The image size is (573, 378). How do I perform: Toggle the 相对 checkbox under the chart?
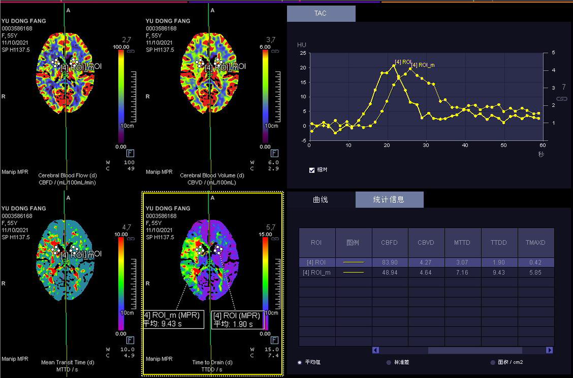tap(312, 170)
